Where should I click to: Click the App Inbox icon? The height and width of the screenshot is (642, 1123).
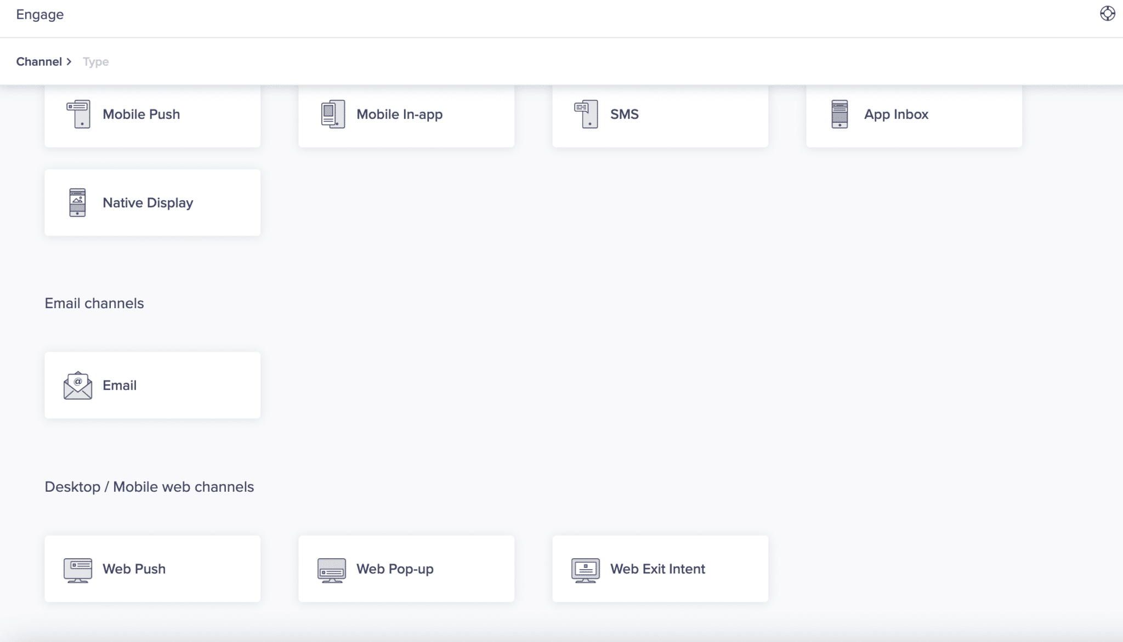840,114
